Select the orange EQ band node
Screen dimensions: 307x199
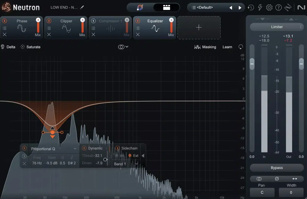tap(52, 132)
